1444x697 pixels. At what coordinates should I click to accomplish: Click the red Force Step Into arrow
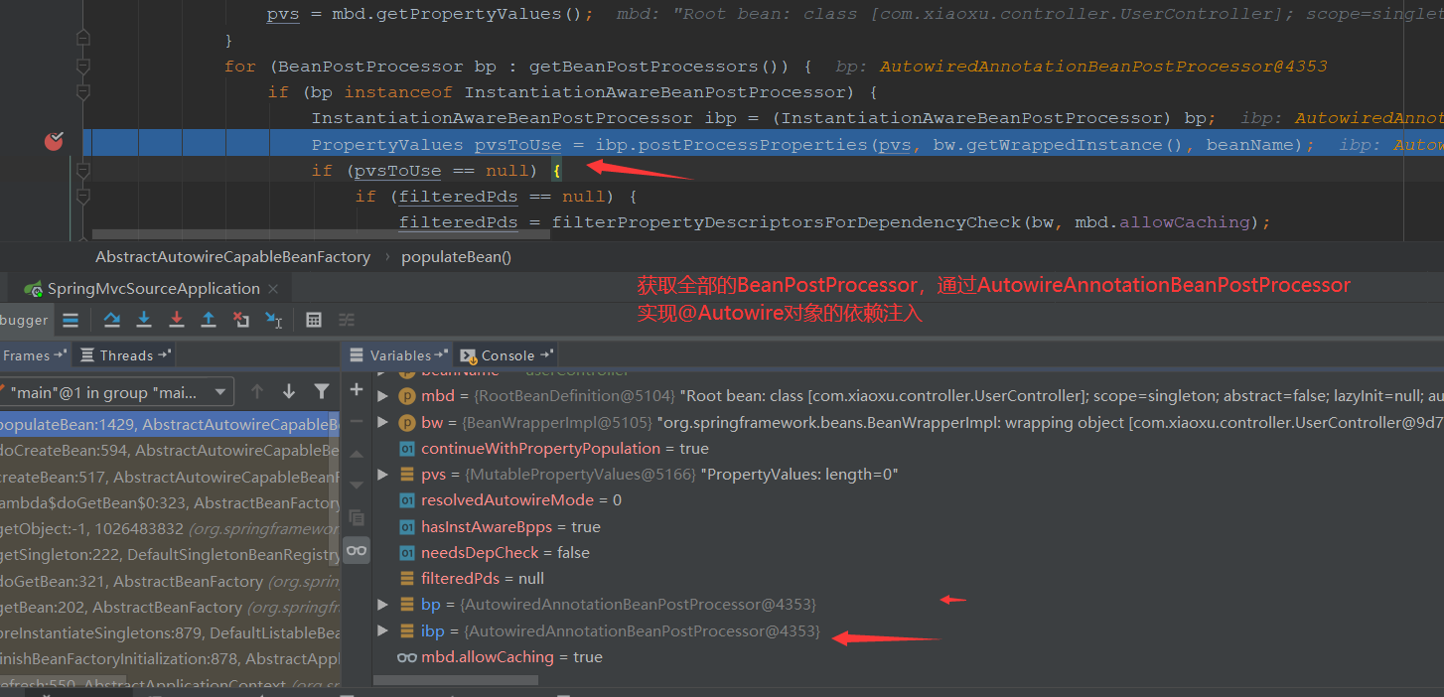177,320
